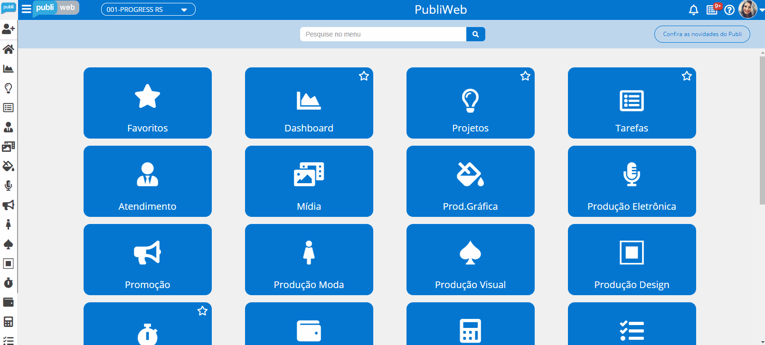This screenshot has height=345, width=765.
Task: Open the Produção Eletrônica microphone icon in the sidebar
Action: (x=9, y=186)
